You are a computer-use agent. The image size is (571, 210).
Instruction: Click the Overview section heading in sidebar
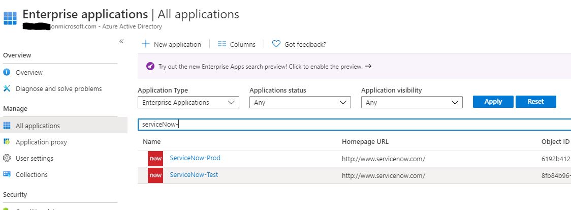17,55
